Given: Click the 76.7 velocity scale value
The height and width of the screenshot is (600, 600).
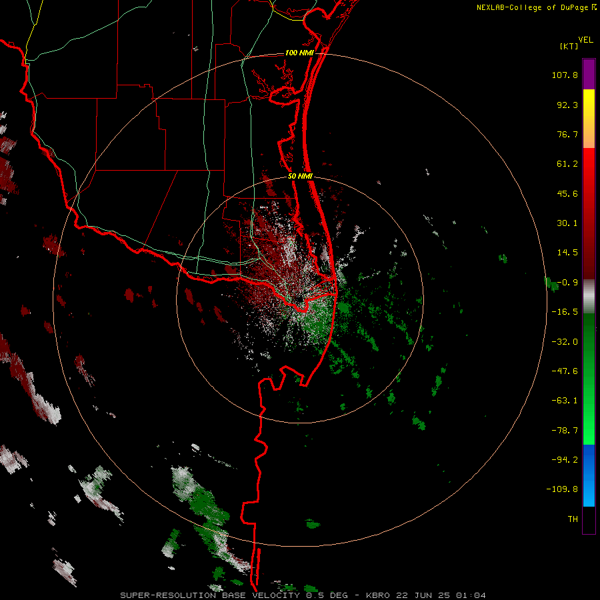Looking at the screenshot, I should click(x=567, y=134).
